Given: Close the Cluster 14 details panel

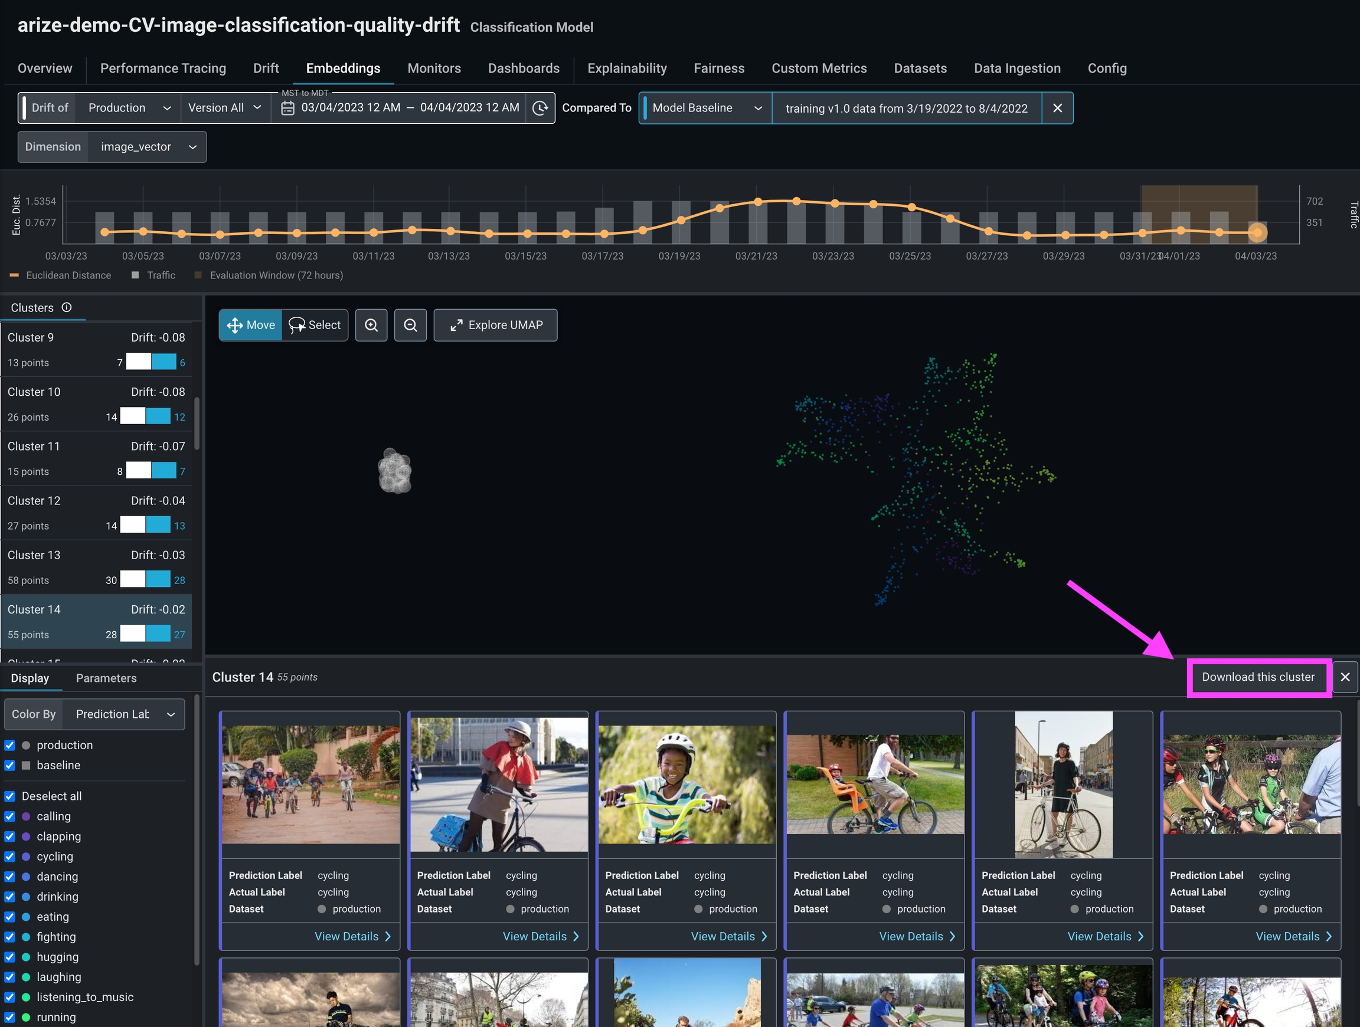Looking at the screenshot, I should (1345, 677).
